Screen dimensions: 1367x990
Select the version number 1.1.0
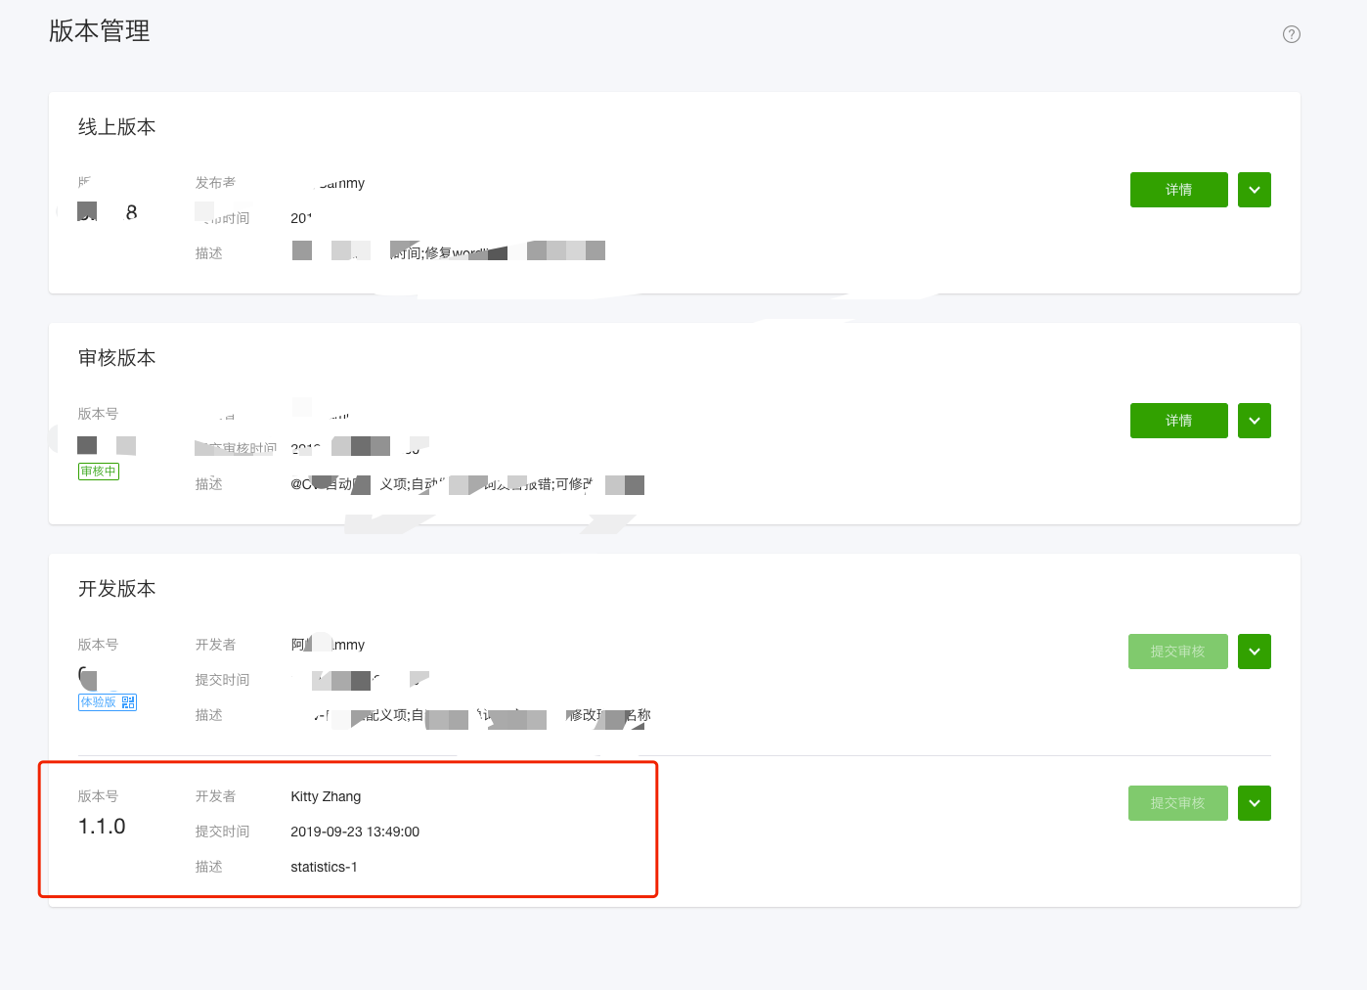[x=102, y=827]
